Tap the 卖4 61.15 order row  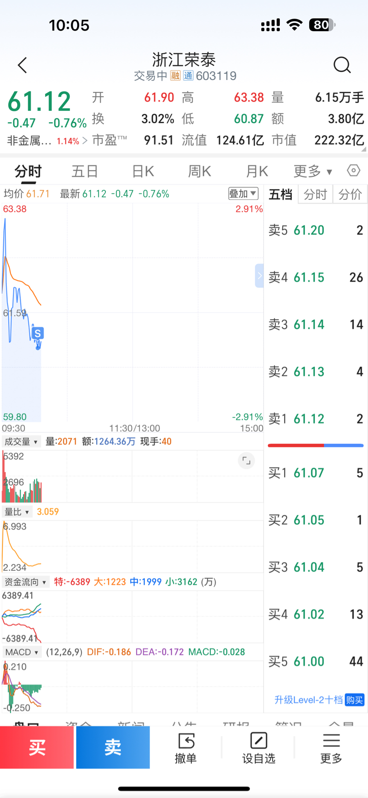[316, 277]
